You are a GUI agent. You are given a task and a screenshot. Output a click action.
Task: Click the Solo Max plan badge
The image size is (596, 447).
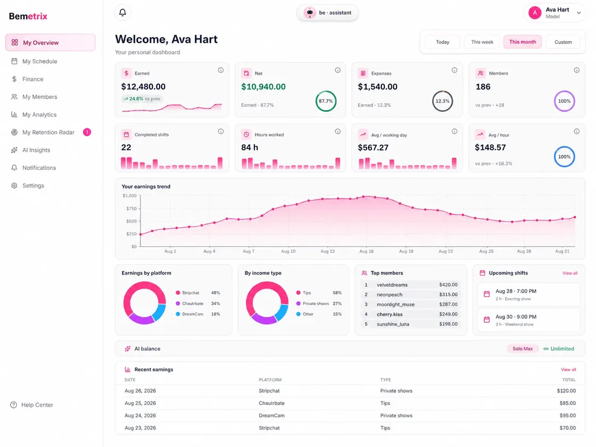(x=523, y=349)
